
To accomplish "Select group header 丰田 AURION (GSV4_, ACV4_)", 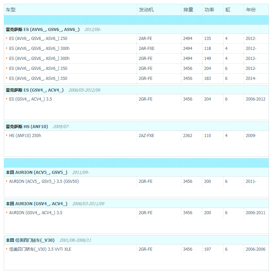I will pyautogui.click(x=36, y=204).
